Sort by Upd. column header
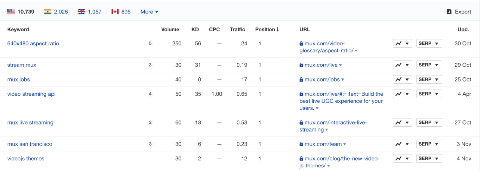This screenshot has height=171, width=480. click(x=463, y=29)
